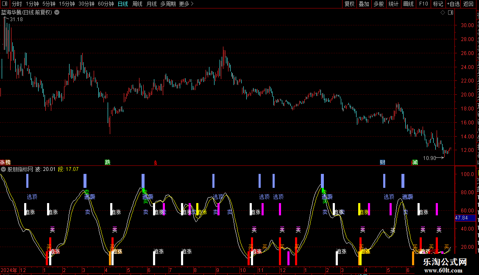Select the 15分钟 period tab
This screenshot has height=275, width=479.
(67, 4)
